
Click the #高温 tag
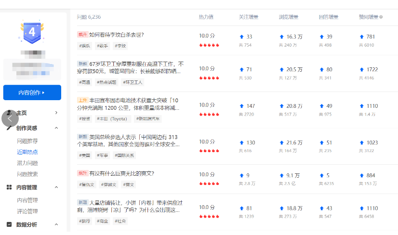pyautogui.click(x=84, y=82)
